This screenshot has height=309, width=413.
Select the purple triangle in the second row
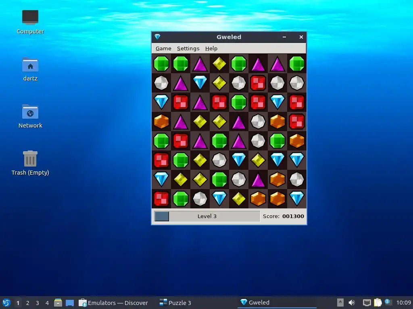[x=181, y=83]
